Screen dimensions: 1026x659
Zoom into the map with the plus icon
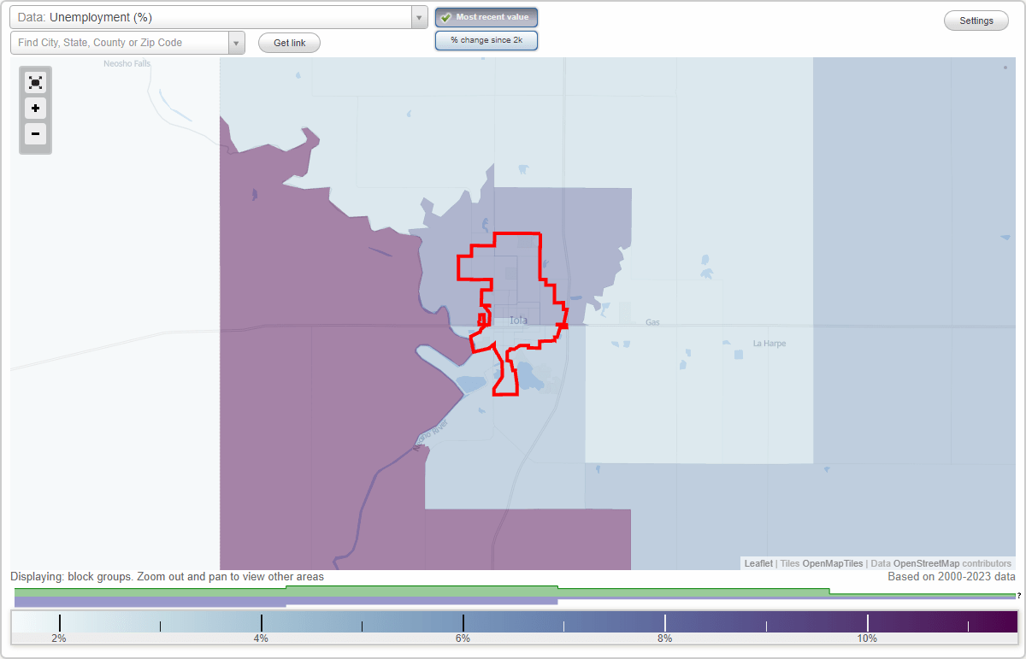tap(35, 109)
